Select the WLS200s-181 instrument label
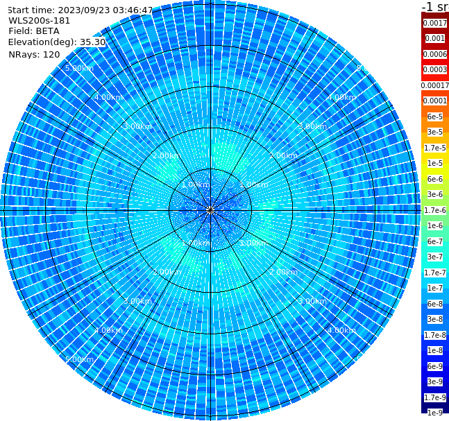Screen dimensions: 449x421 [40, 21]
